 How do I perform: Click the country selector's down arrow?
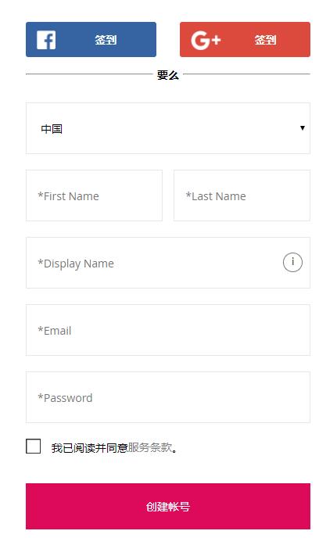coord(303,128)
